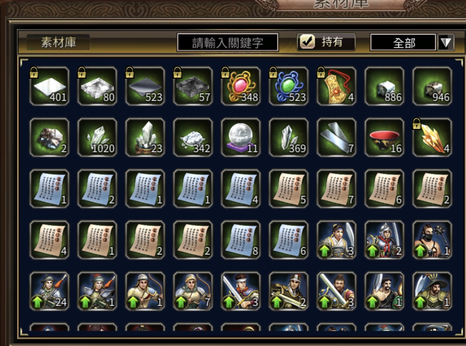Click the 請輸入關鍵字 search field

click(228, 42)
